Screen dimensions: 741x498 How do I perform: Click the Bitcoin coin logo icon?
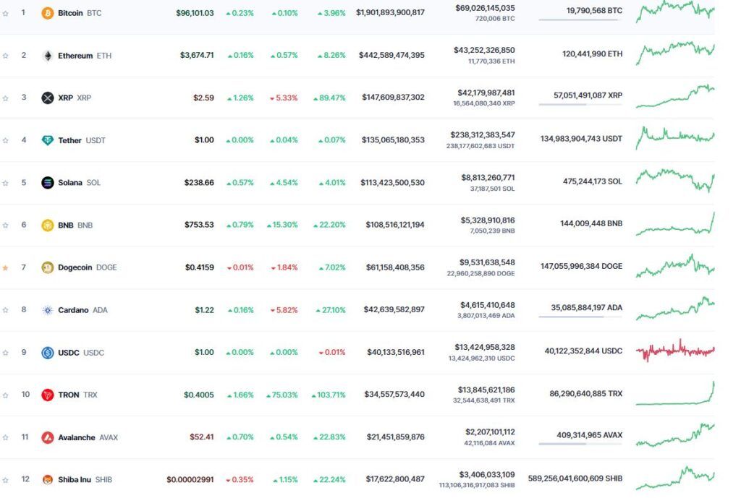tap(48, 13)
